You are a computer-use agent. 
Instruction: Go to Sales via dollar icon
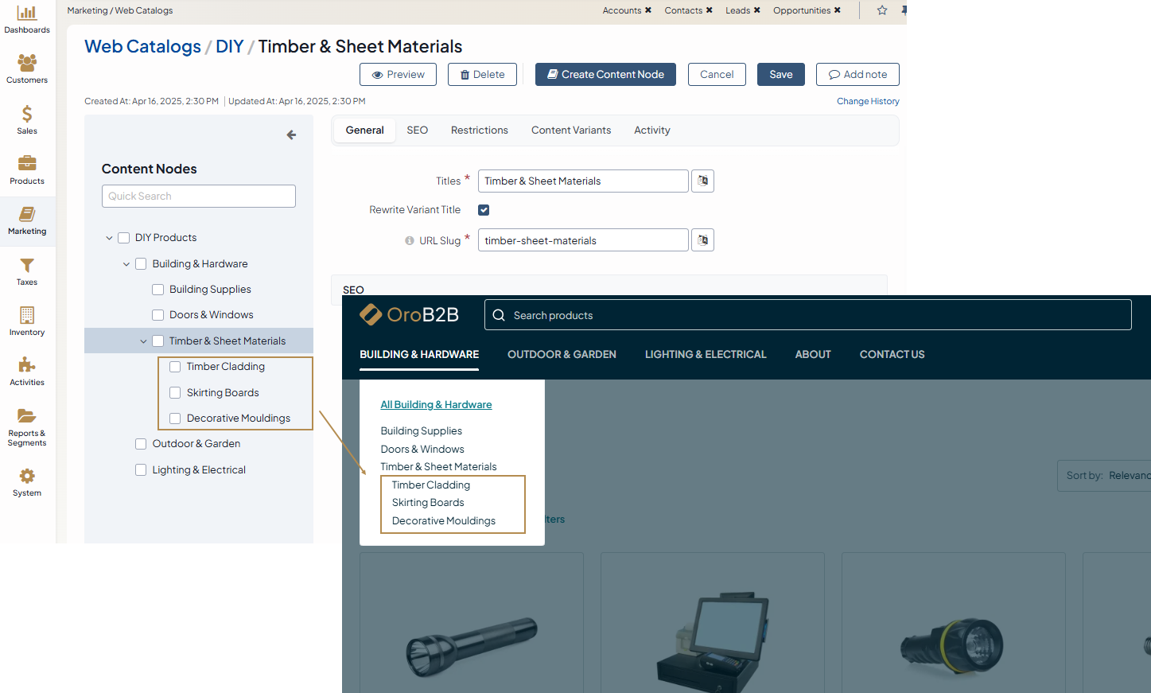coord(27,114)
